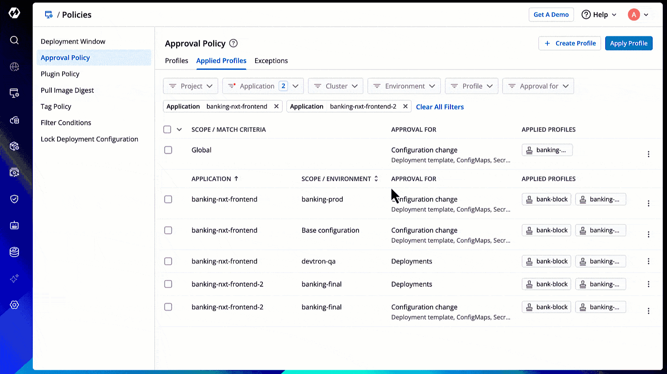The height and width of the screenshot is (374, 667).
Task: Click the Apply Profile button
Action: tap(629, 43)
